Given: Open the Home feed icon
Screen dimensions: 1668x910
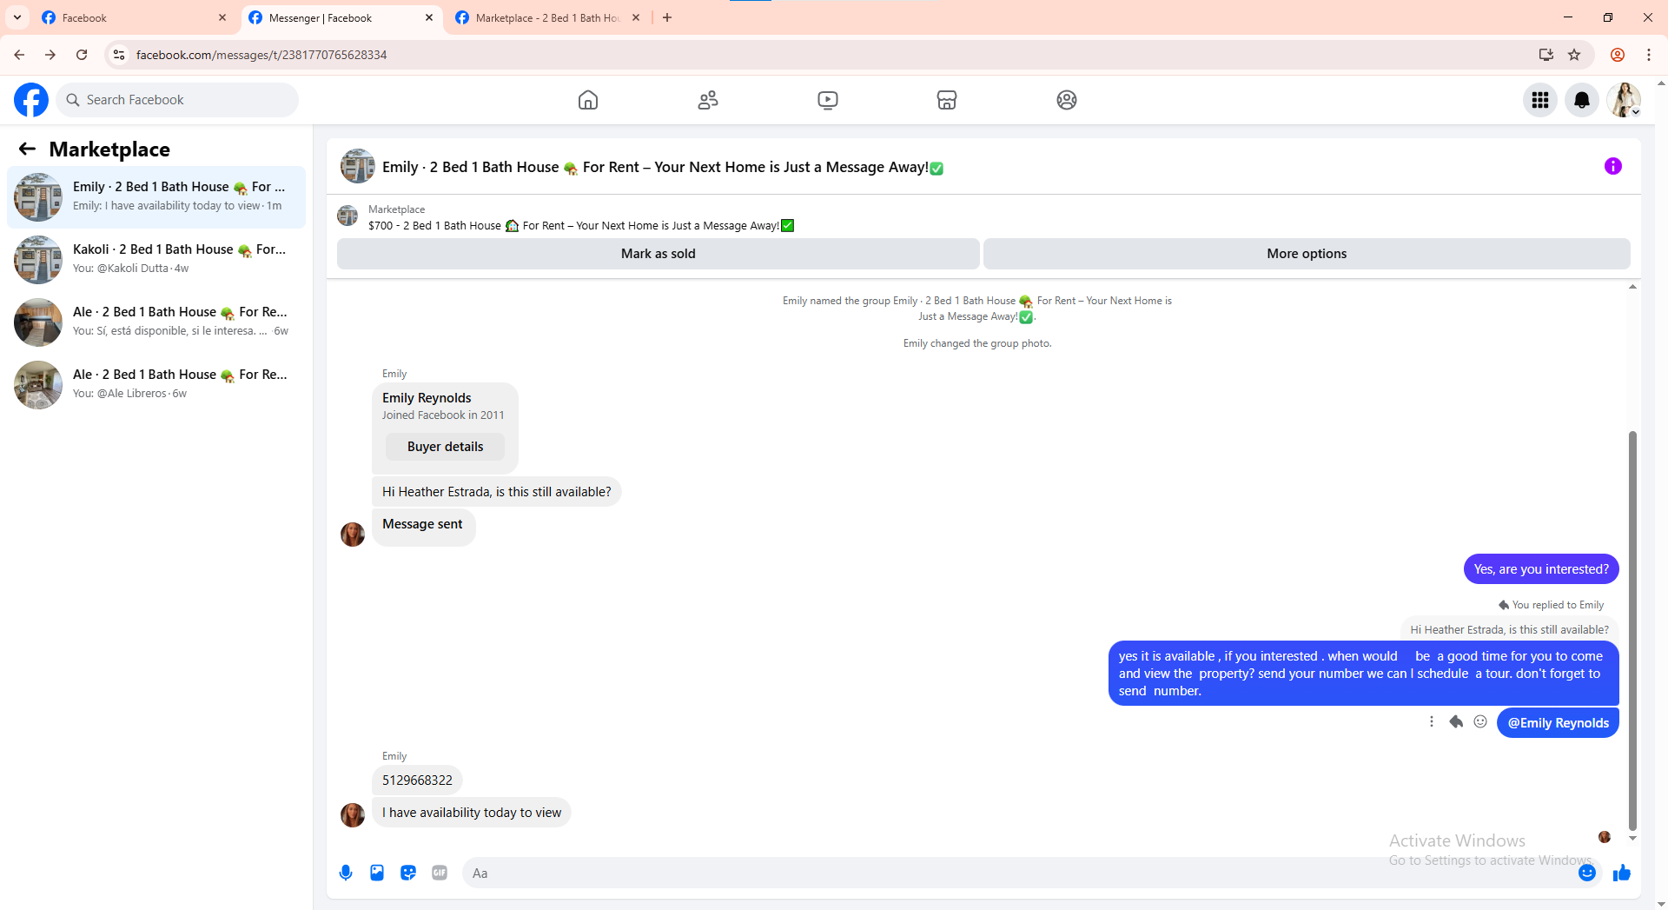Looking at the screenshot, I should pos(588,100).
